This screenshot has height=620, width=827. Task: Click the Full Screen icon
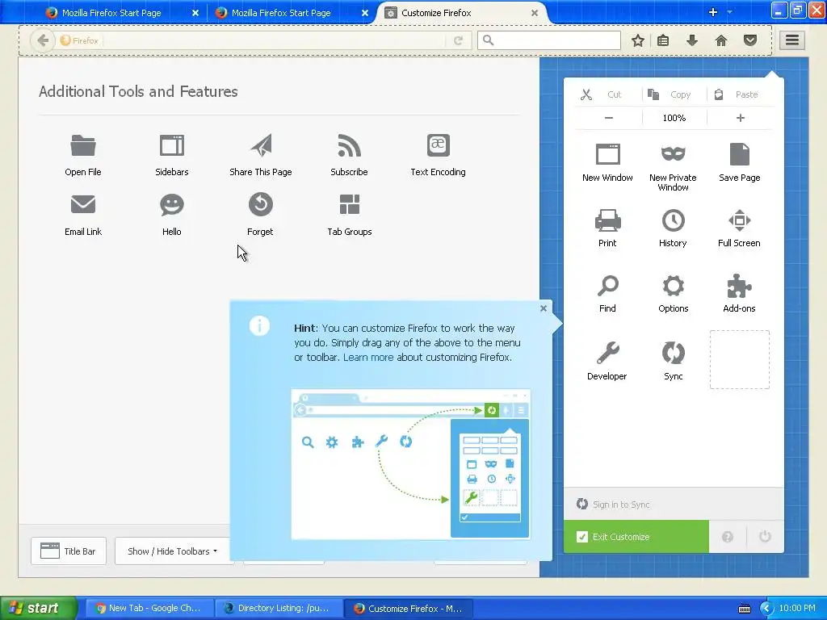click(x=740, y=220)
